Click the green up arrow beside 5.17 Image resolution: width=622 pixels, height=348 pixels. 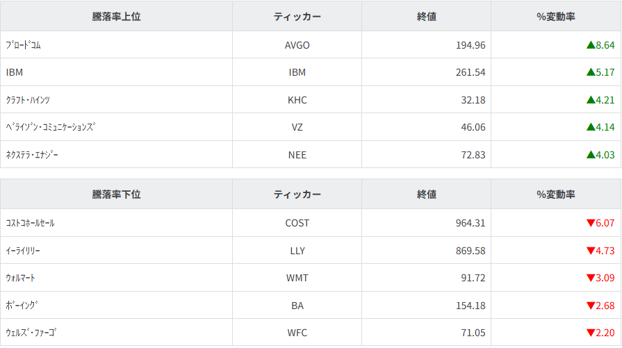pos(590,72)
